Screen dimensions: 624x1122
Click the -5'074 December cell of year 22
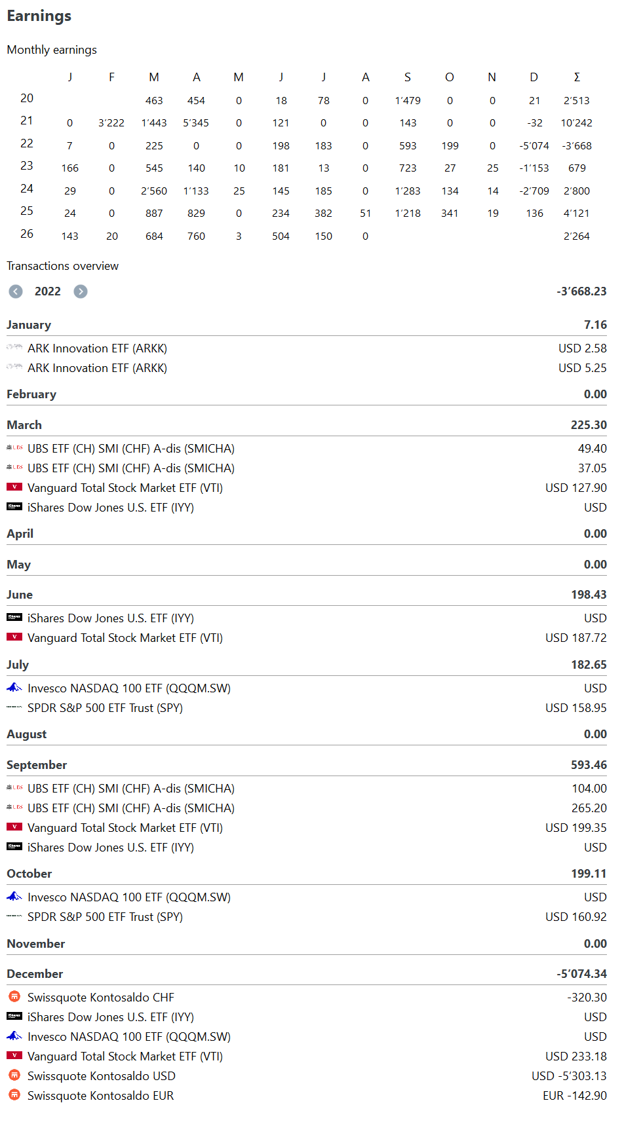click(x=534, y=146)
